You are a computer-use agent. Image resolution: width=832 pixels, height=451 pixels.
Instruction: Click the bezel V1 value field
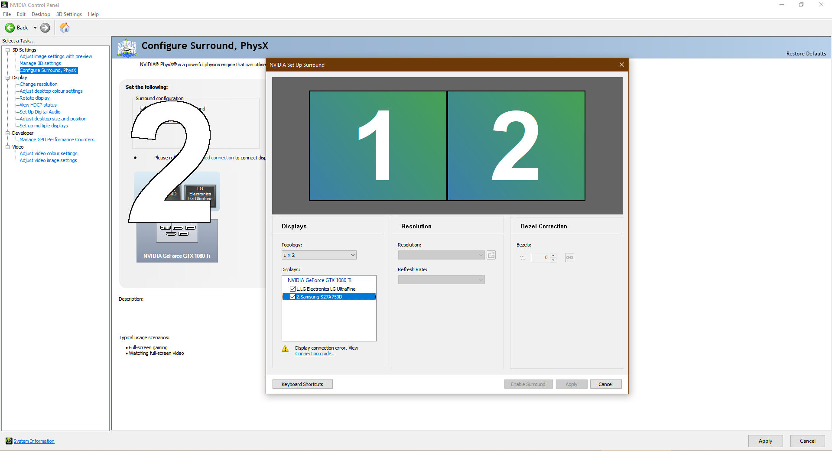(x=540, y=258)
